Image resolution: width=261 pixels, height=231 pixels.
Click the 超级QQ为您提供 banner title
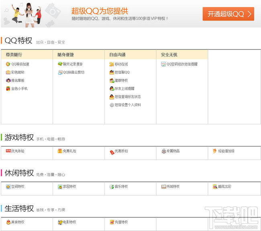tap(100, 11)
